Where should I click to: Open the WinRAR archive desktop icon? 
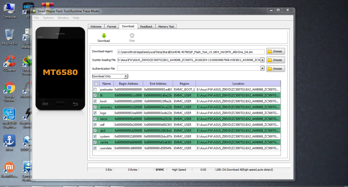coord(48,5)
